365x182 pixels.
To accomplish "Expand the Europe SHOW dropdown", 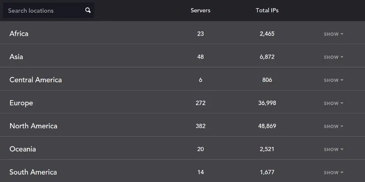I will pyautogui.click(x=334, y=103).
